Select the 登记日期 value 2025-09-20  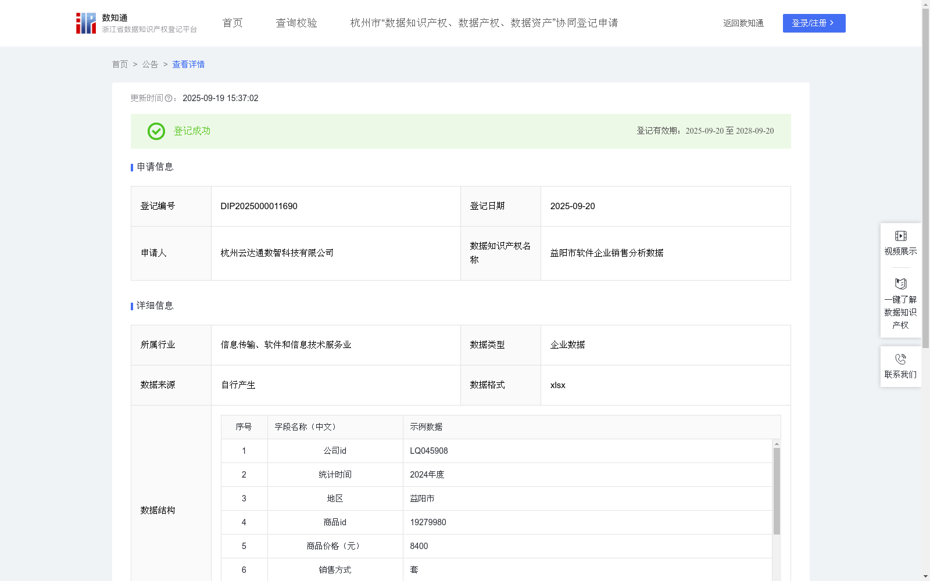[x=573, y=206]
